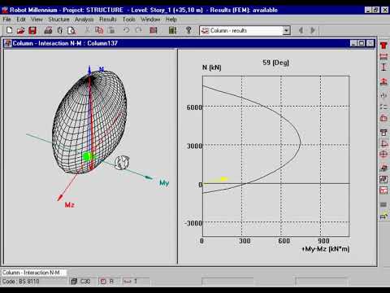The height and width of the screenshot is (293, 390).
Task: Click the next layout right arrow
Action: pos(313,30)
